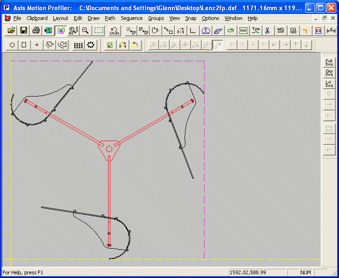Select the magnifier zoom tool
The image size is (339, 278).
click(85, 31)
